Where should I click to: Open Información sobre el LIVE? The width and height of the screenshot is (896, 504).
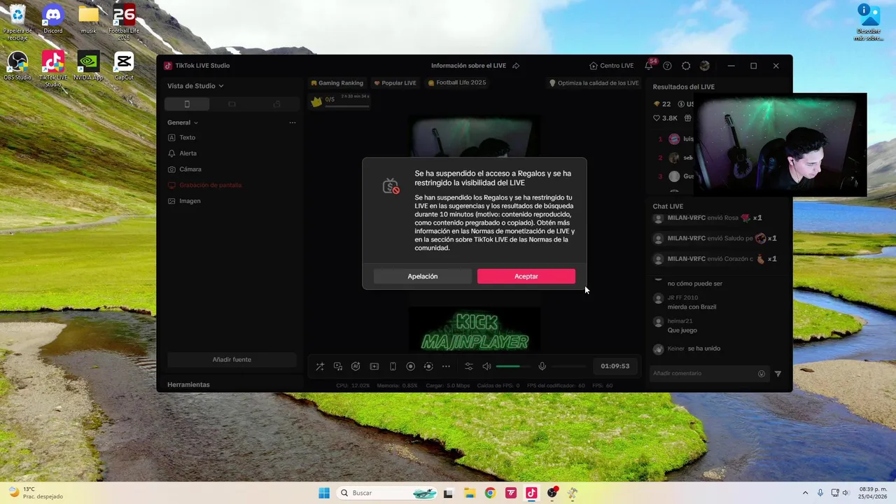point(468,66)
